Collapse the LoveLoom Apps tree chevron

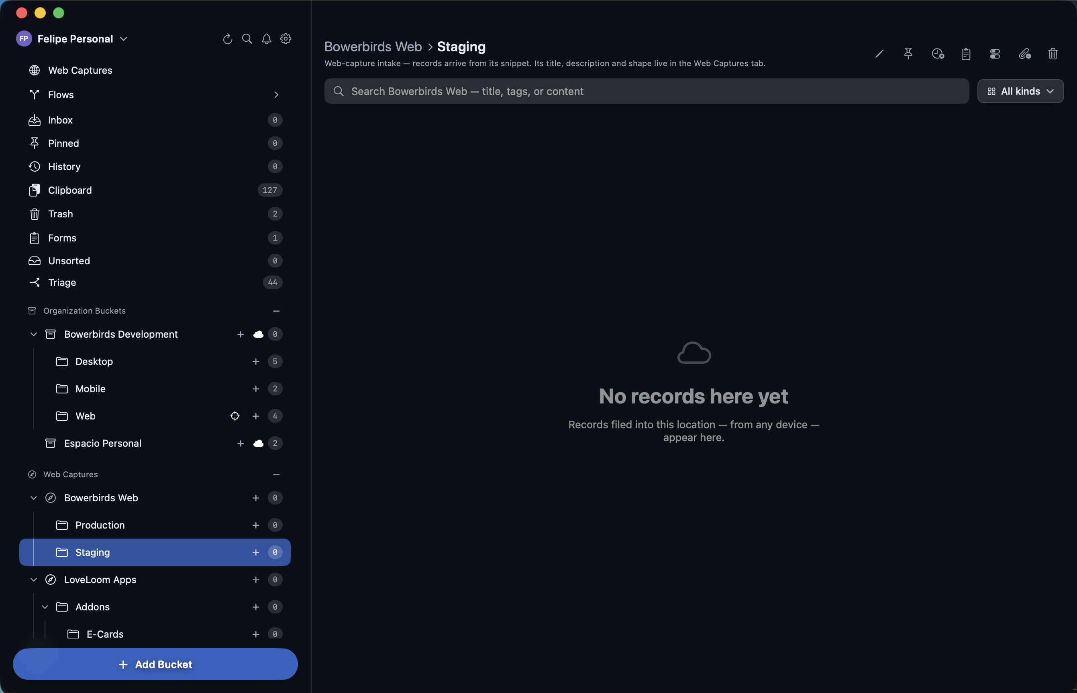(x=33, y=580)
